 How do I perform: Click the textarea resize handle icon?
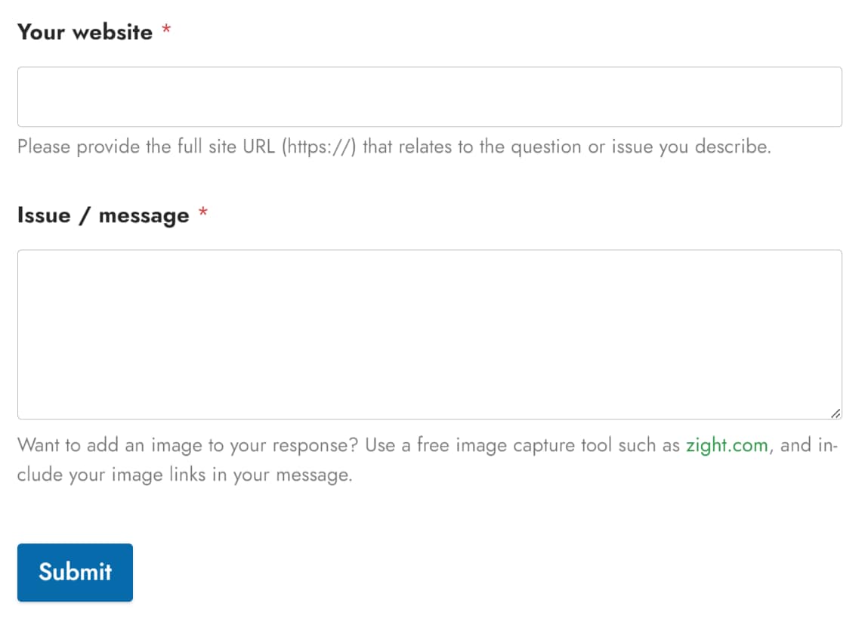(835, 413)
